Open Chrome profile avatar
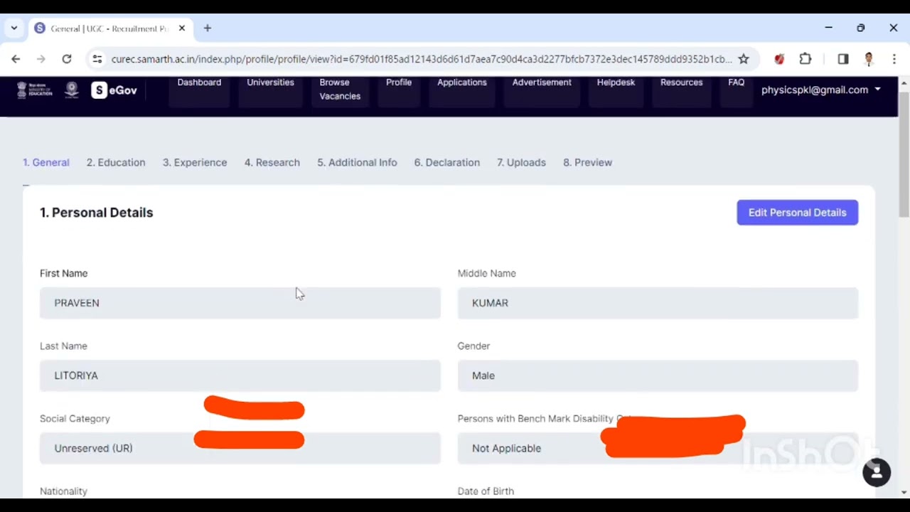Screen dimensions: 910x512 click(869, 59)
